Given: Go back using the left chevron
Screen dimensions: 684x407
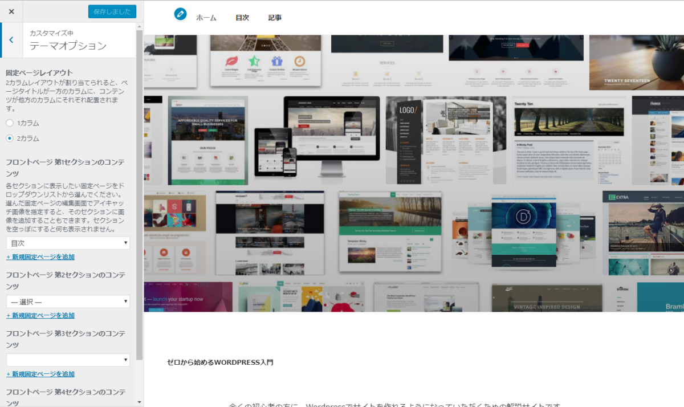Looking at the screenshot, I should tap(11, 40).
